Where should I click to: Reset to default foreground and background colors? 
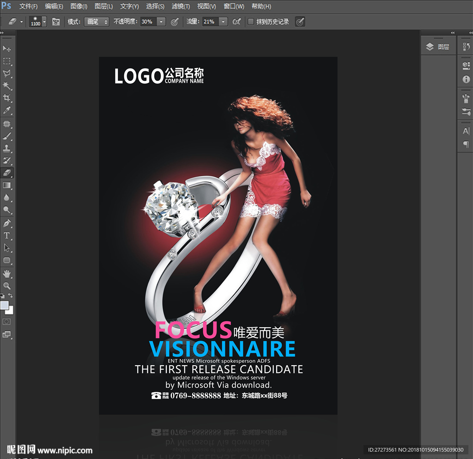(2, 296)
